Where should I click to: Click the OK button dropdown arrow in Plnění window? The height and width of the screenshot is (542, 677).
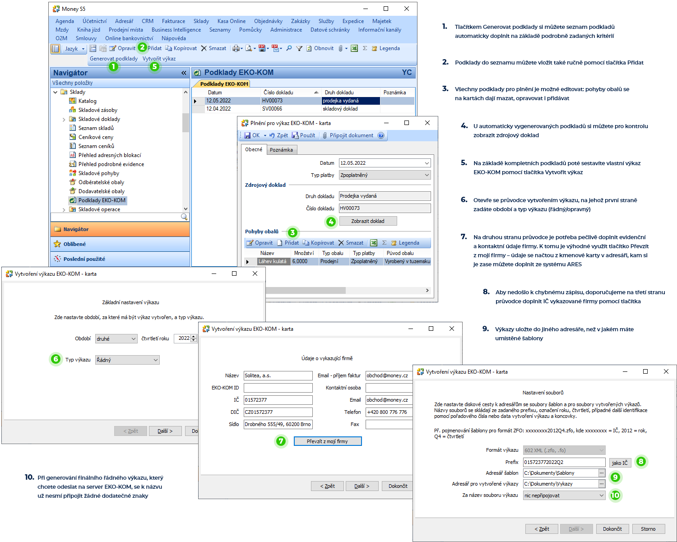[264, 135]
